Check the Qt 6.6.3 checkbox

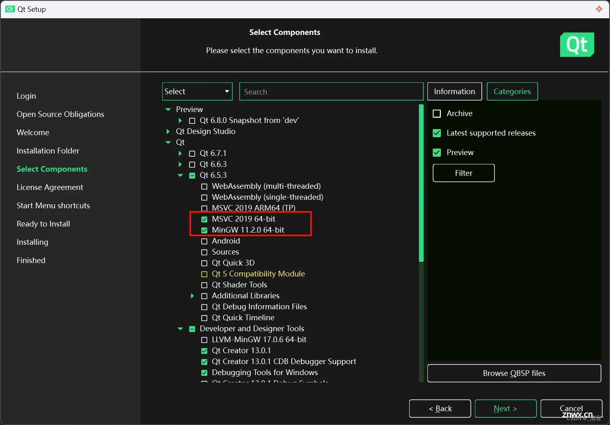(x=192, y=164)
